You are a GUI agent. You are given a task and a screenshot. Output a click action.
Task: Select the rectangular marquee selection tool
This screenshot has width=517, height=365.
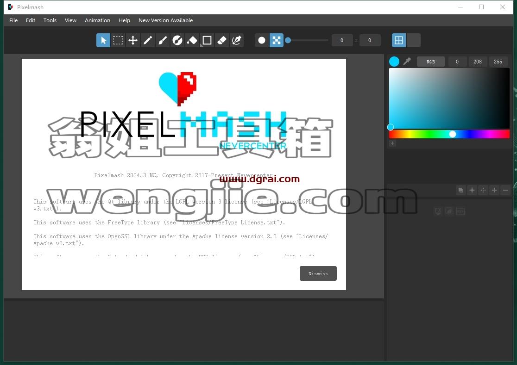[118, 41]
